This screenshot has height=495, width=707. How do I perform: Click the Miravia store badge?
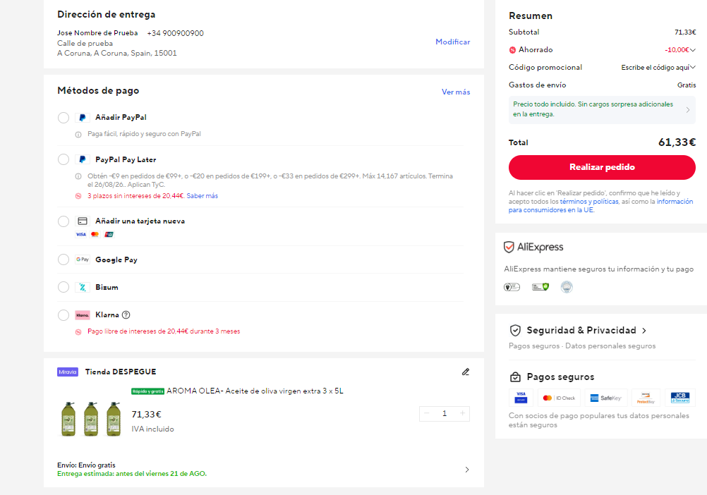click(68, 372)
